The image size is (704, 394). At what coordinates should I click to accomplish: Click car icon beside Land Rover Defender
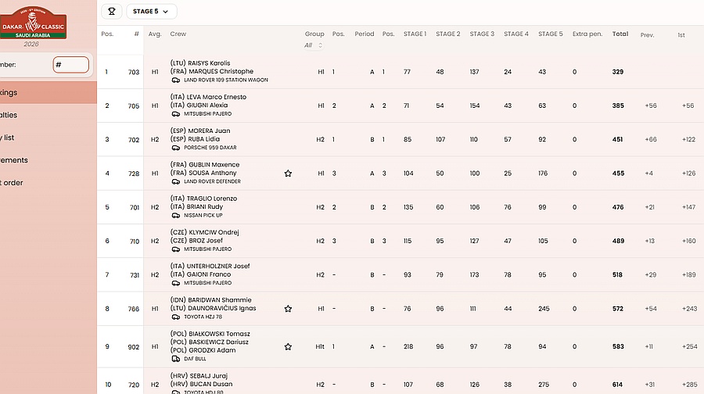coord(175,181)
